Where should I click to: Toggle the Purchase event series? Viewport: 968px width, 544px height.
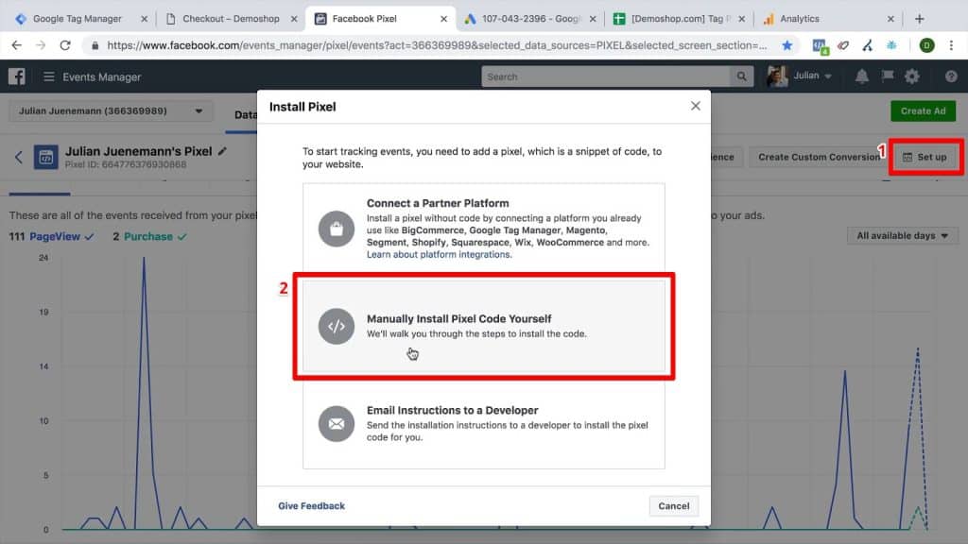(149, 236)
